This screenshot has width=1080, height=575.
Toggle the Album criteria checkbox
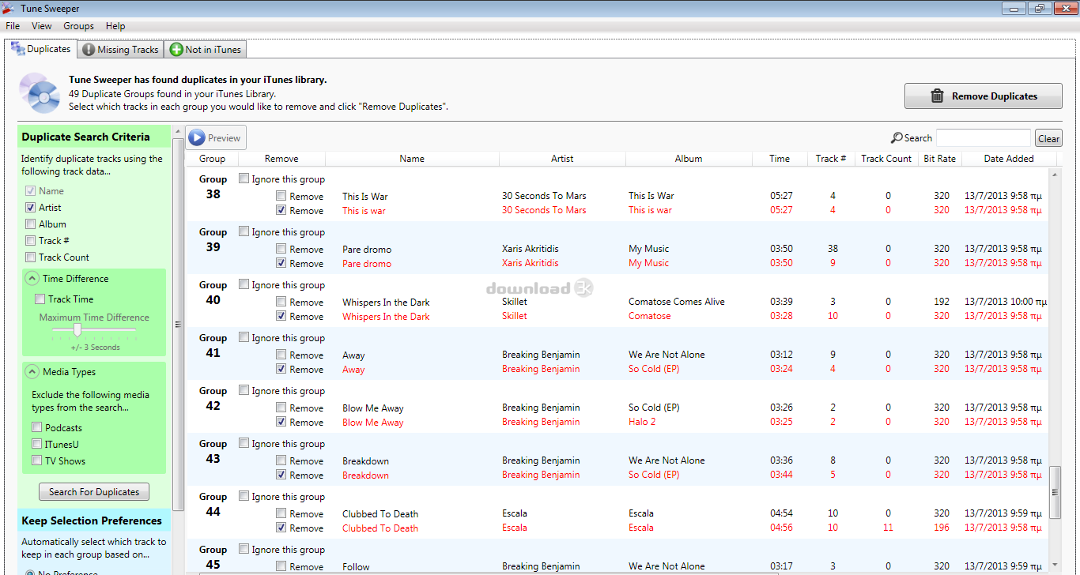pos(31,224)
